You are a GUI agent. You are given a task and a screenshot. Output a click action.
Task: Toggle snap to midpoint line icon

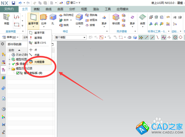coord(152,37)
